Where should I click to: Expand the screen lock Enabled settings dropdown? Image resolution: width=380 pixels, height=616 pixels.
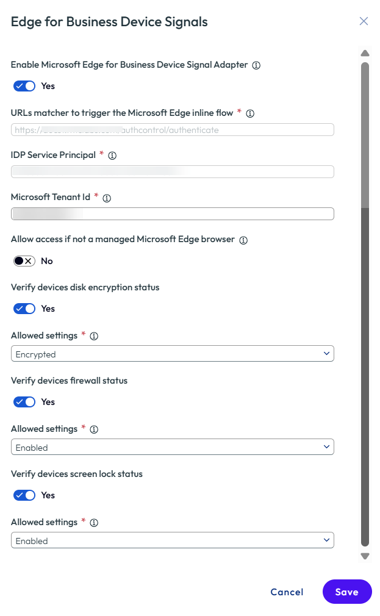(x=173, y=540)
